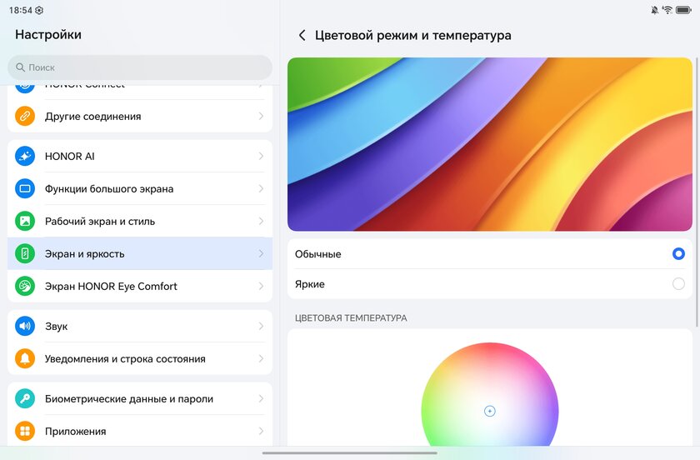Open the Экран и яркость chevron
This screenshot has width=700, height=460.
[x=261, y=253]
